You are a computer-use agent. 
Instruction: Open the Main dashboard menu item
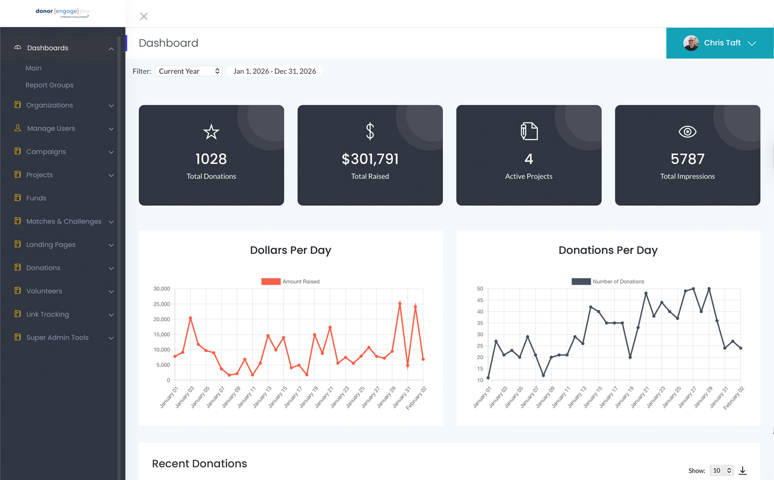pyautogui.click(x=34, y=68)
